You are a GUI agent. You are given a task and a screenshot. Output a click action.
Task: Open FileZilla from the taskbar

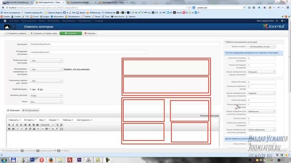click(x=70, y=160)
